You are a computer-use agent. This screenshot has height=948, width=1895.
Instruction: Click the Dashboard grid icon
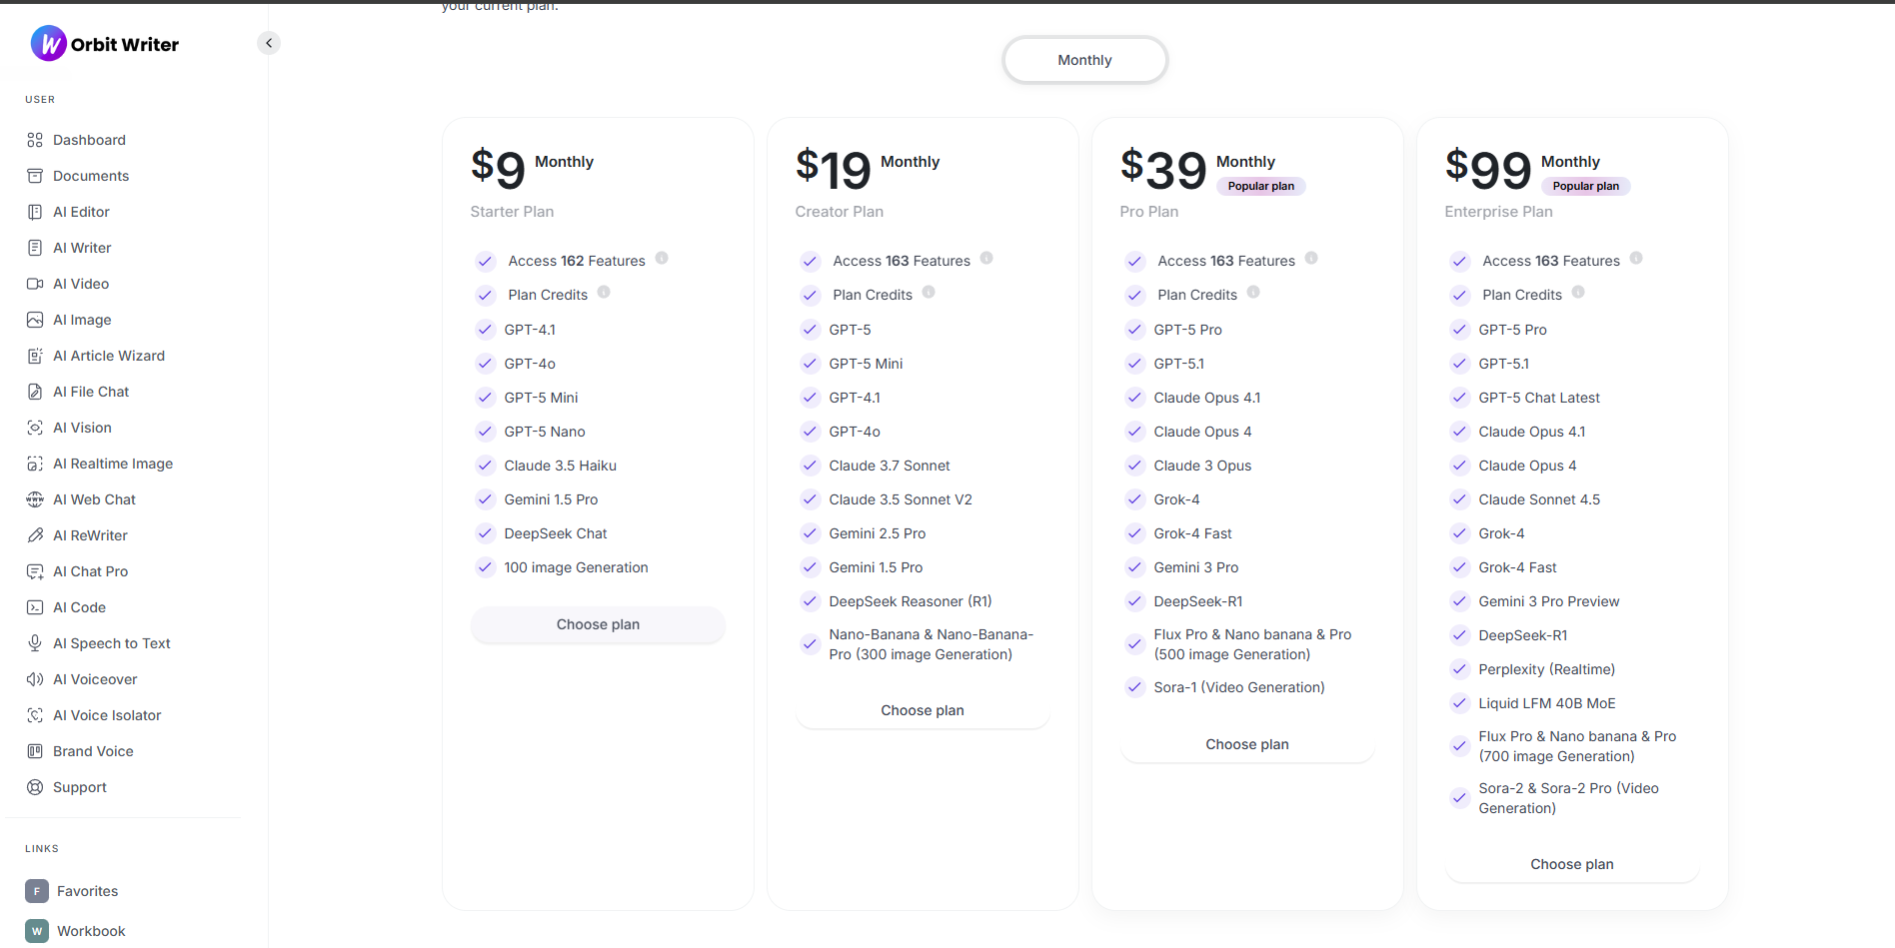click(35, 140)
